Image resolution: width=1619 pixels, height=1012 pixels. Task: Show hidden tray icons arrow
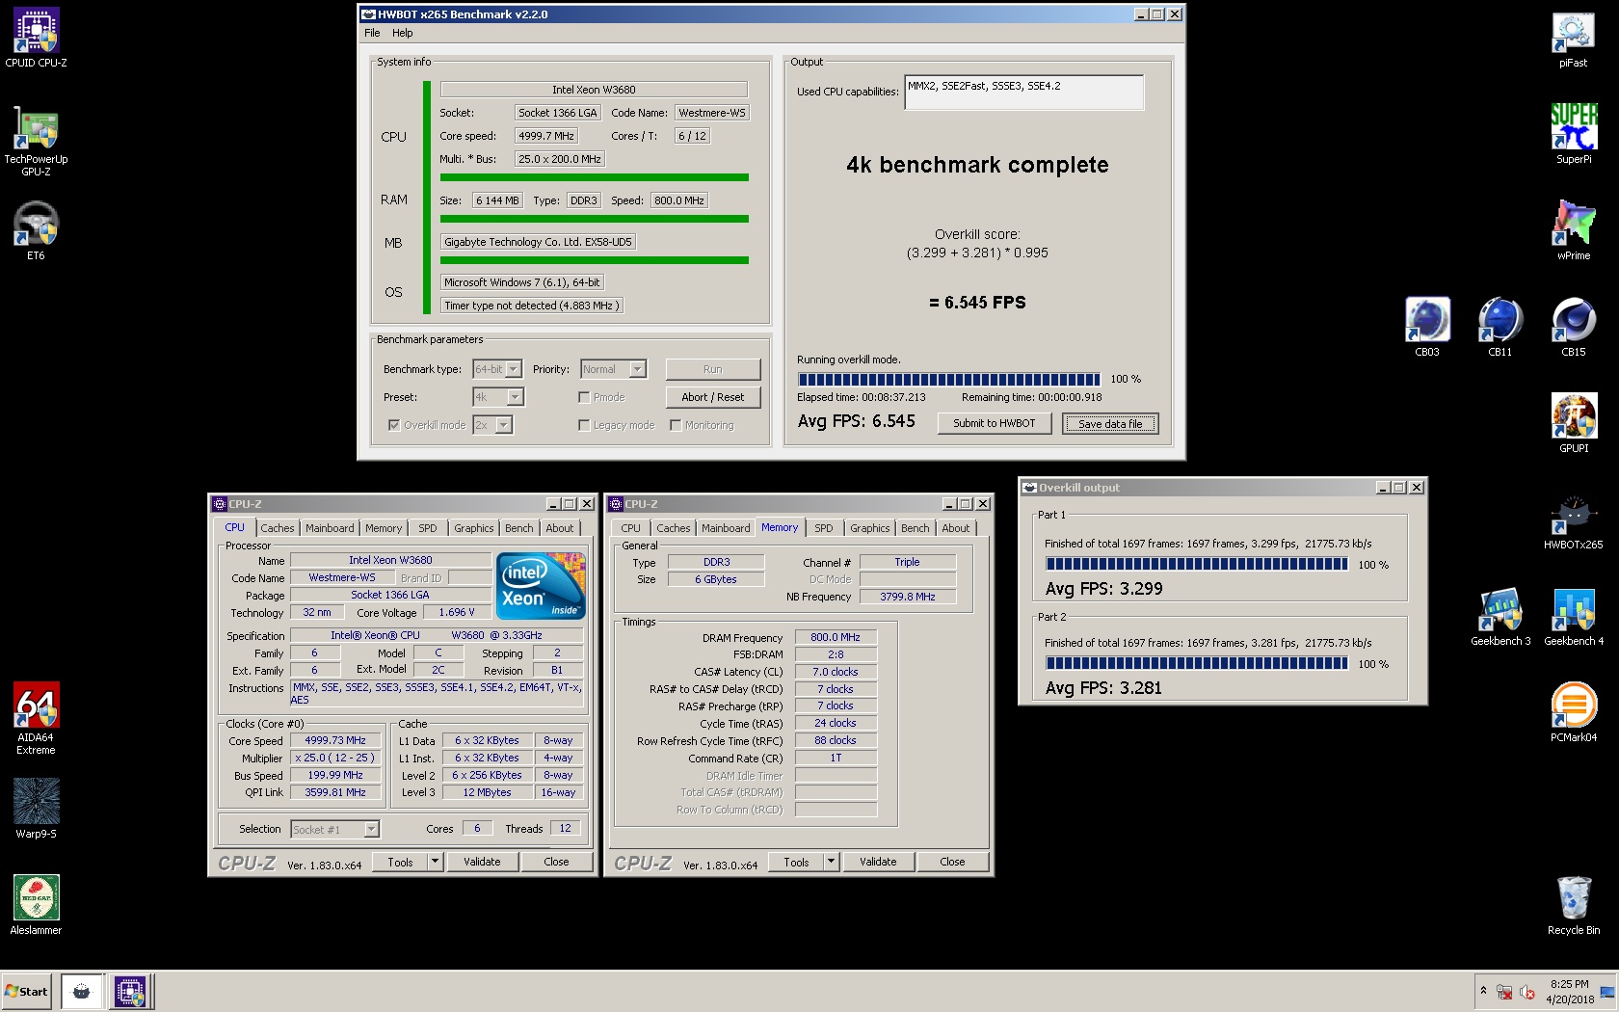(x=1483, y=991)
